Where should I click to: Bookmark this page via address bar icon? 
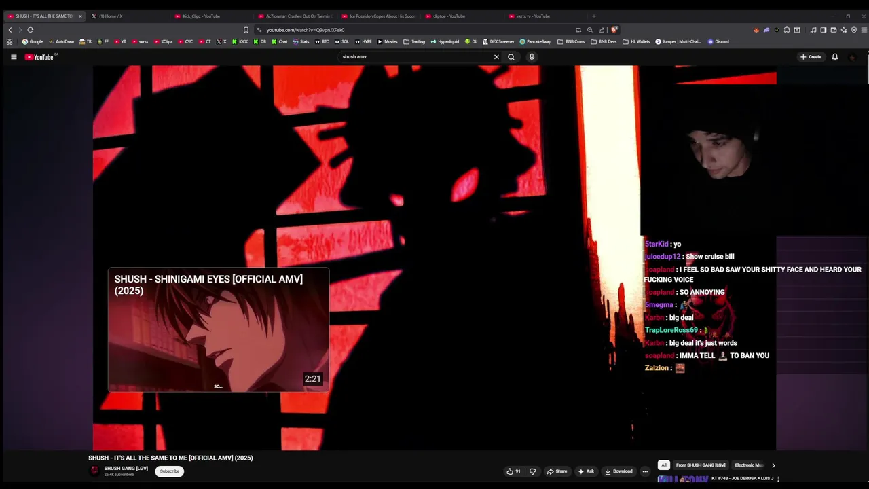[x=246, y=30]
